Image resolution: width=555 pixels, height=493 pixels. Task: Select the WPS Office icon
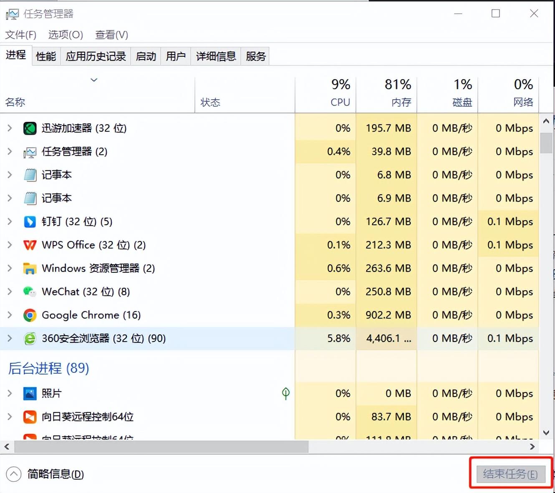click(30, 245)
